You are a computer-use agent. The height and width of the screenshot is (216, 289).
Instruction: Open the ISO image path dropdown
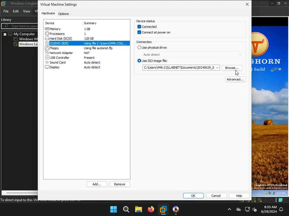pyautogui.click(x=217, y=67)
